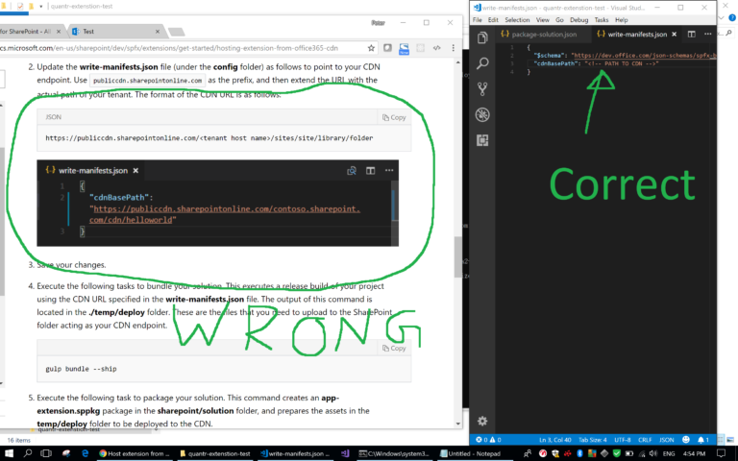738x461 pixels.
Task: Open the Explorer view in VS Code
Action: 482,37
